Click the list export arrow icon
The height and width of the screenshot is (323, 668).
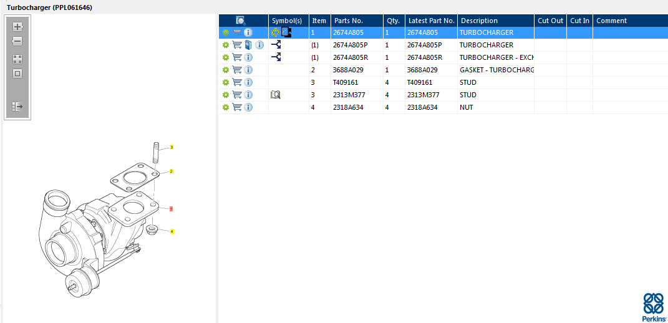pos(17,107)
